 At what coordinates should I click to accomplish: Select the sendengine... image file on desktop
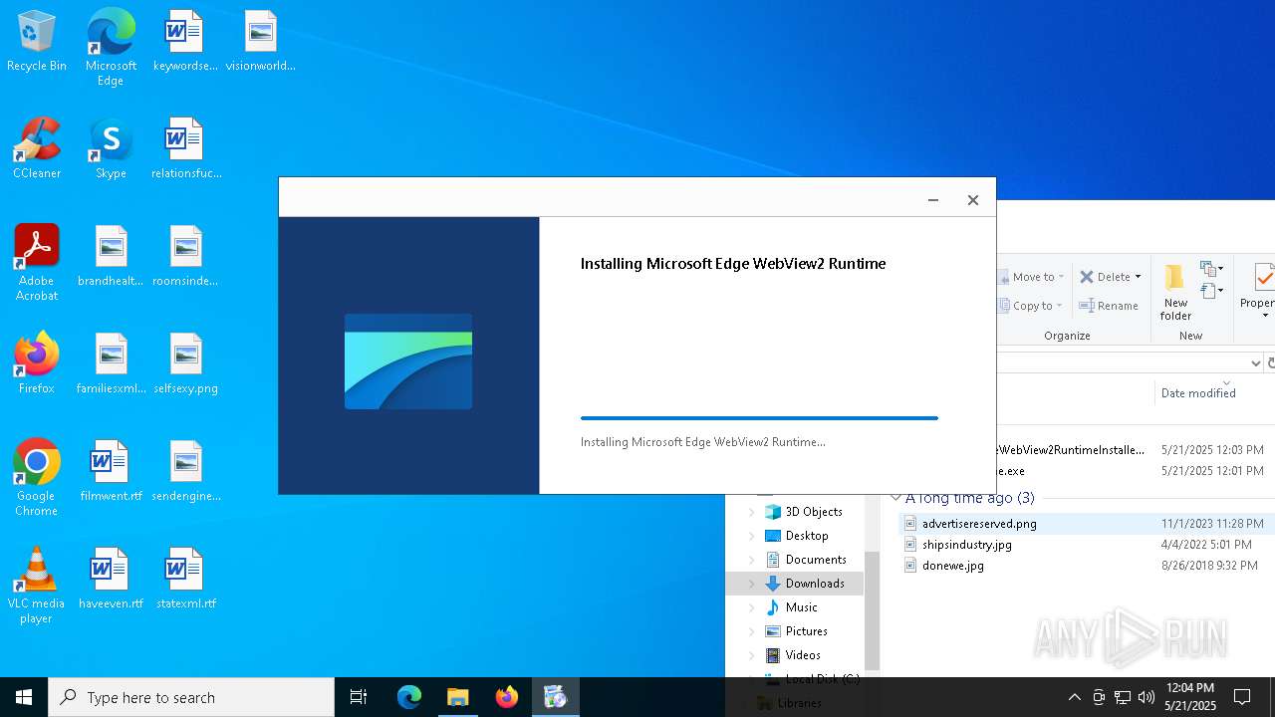click(x=186, y=471)
